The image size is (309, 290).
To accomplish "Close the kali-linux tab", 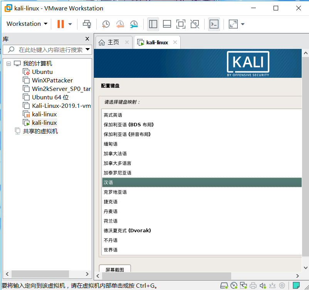I will (x=175, y=42).
